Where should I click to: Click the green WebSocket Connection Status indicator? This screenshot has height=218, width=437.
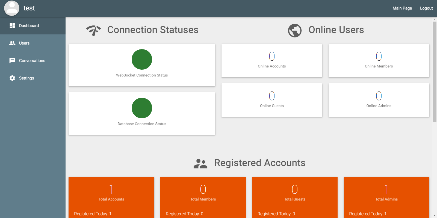click(x=142, y=59)
